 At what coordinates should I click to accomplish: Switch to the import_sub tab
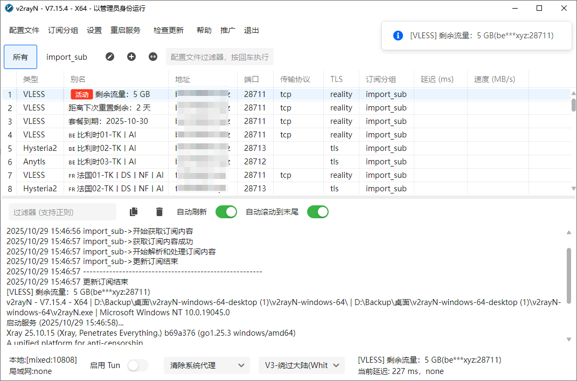pos(67,57)
